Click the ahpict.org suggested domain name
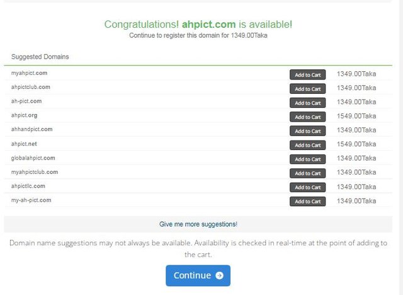This screenshot has height=295, width=403. click(x=24, y=115)
